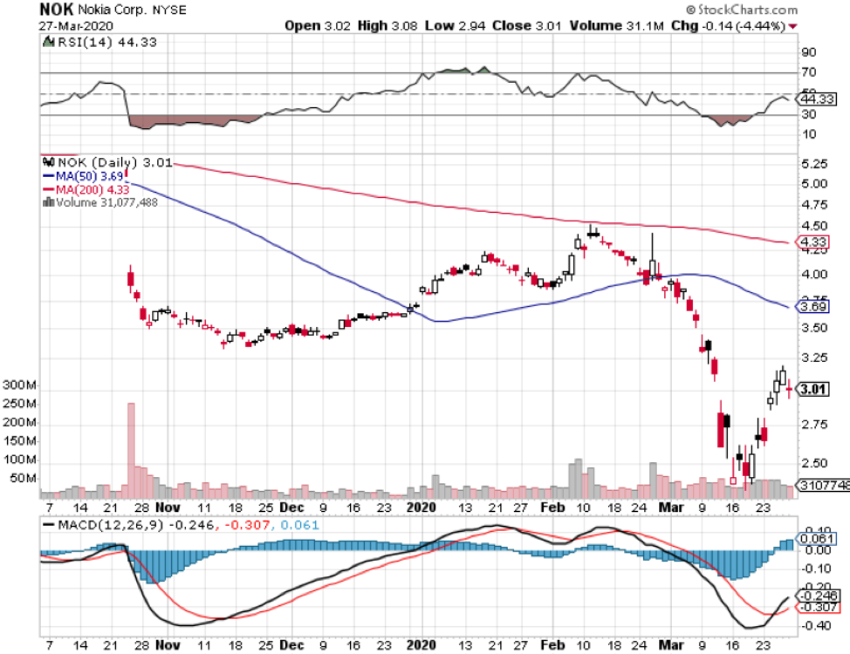Screen dimensions: 850x654
Task: Click the Close 3.01 value in header
Action: (x=526, y=26)
